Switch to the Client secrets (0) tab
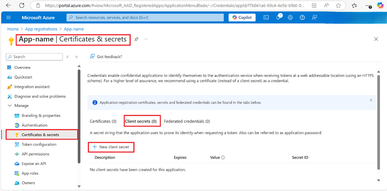 coord(141,121)
